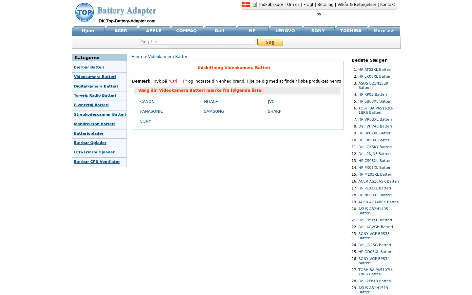472x295 pixels.
Task: Open HP KP03 Batteri bestseller
Action: [372, 95]
